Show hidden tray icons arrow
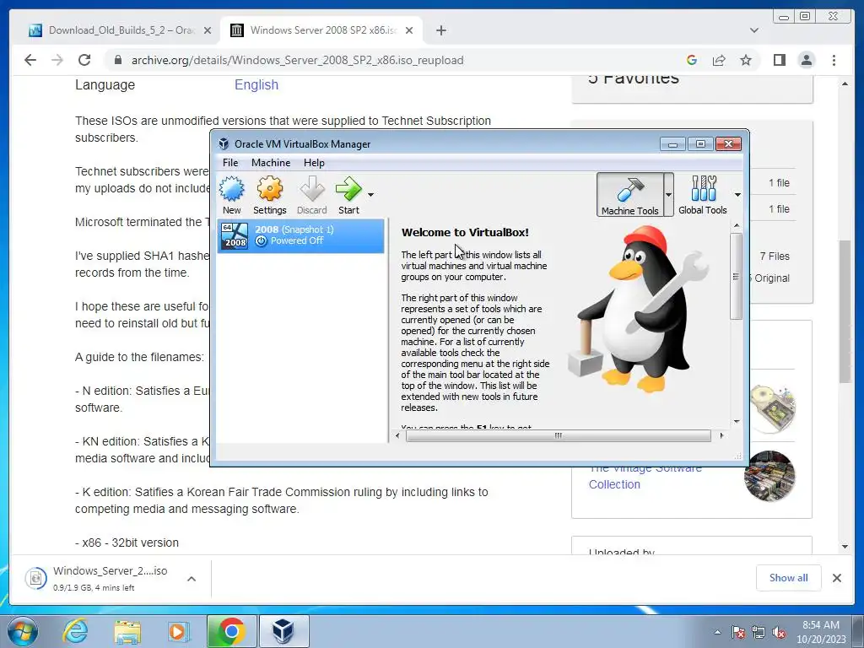 point(717,632)
